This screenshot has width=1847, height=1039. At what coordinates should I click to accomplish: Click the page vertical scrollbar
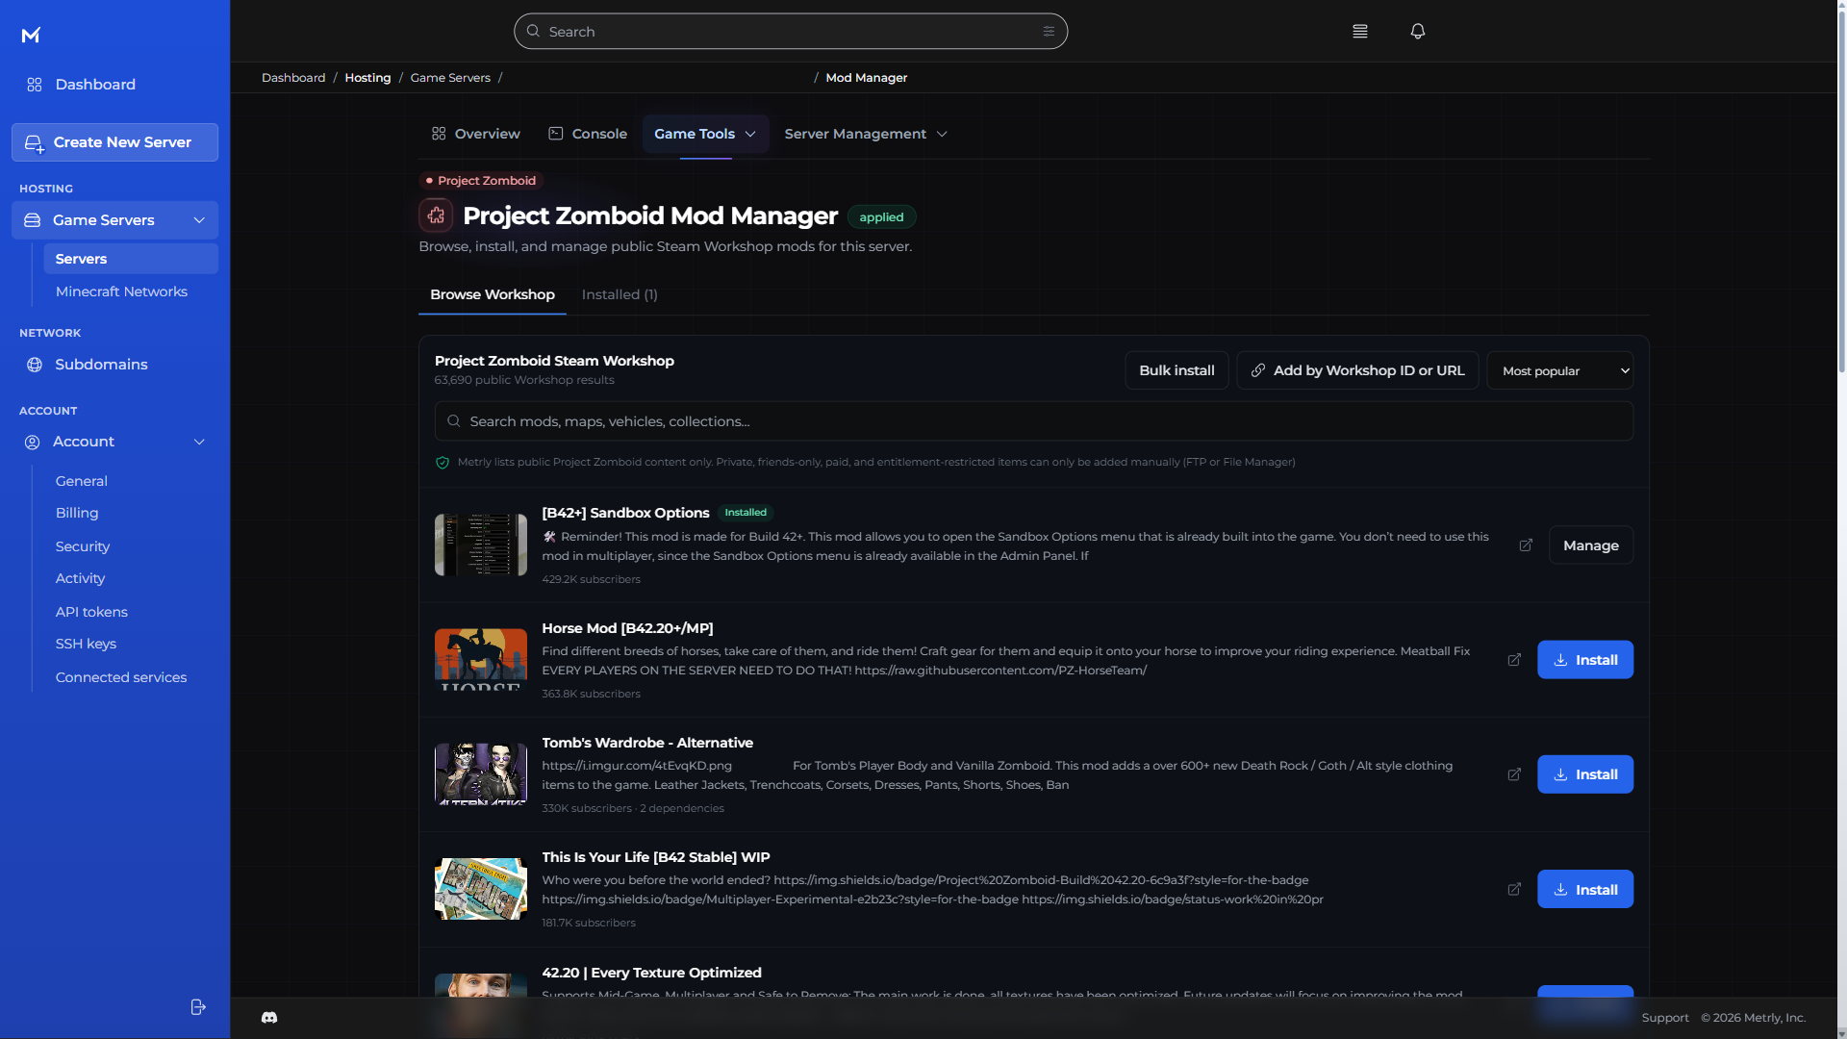pos(1841,192)
